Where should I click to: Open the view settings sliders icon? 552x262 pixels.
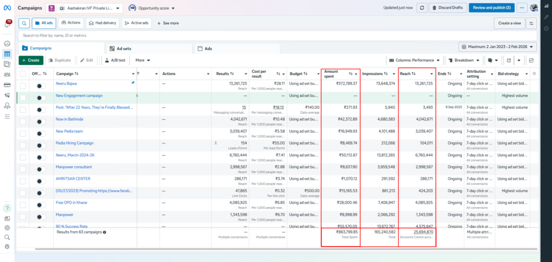532,23
